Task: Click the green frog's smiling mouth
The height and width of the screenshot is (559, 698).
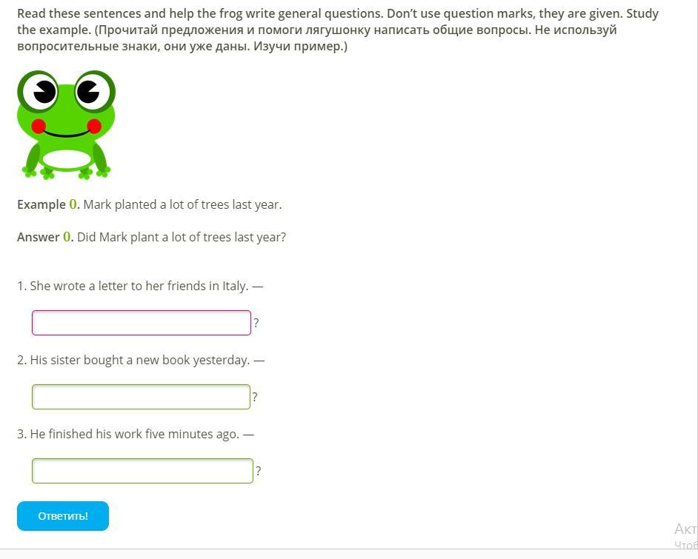Action: (x=66, y=134)
